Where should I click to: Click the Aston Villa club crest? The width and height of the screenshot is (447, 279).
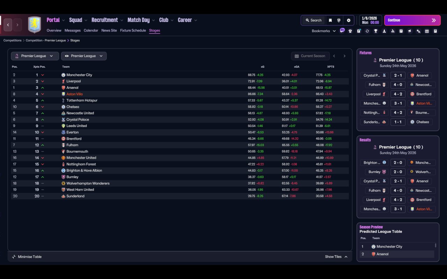pyautogui.click(x=34, y=25)
